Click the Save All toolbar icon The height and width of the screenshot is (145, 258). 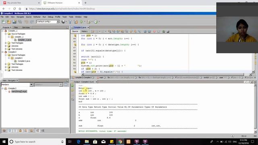tap(20, 21)
